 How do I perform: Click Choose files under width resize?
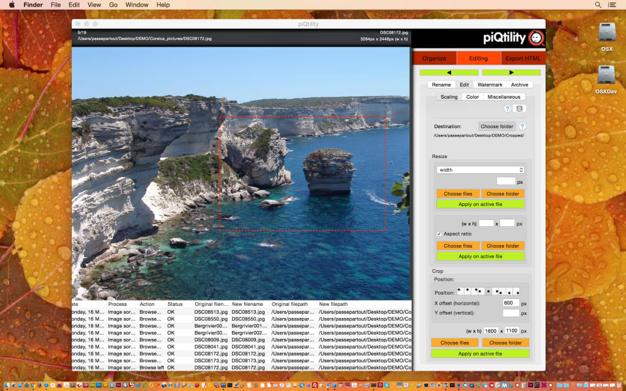click(458, 194)
